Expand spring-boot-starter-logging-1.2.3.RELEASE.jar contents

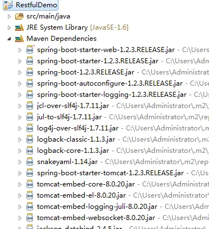point(20,95)
